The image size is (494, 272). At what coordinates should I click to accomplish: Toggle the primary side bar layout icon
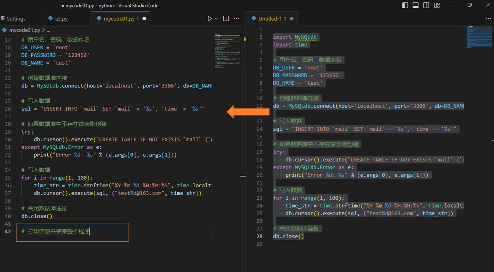(x=405, y=5)
